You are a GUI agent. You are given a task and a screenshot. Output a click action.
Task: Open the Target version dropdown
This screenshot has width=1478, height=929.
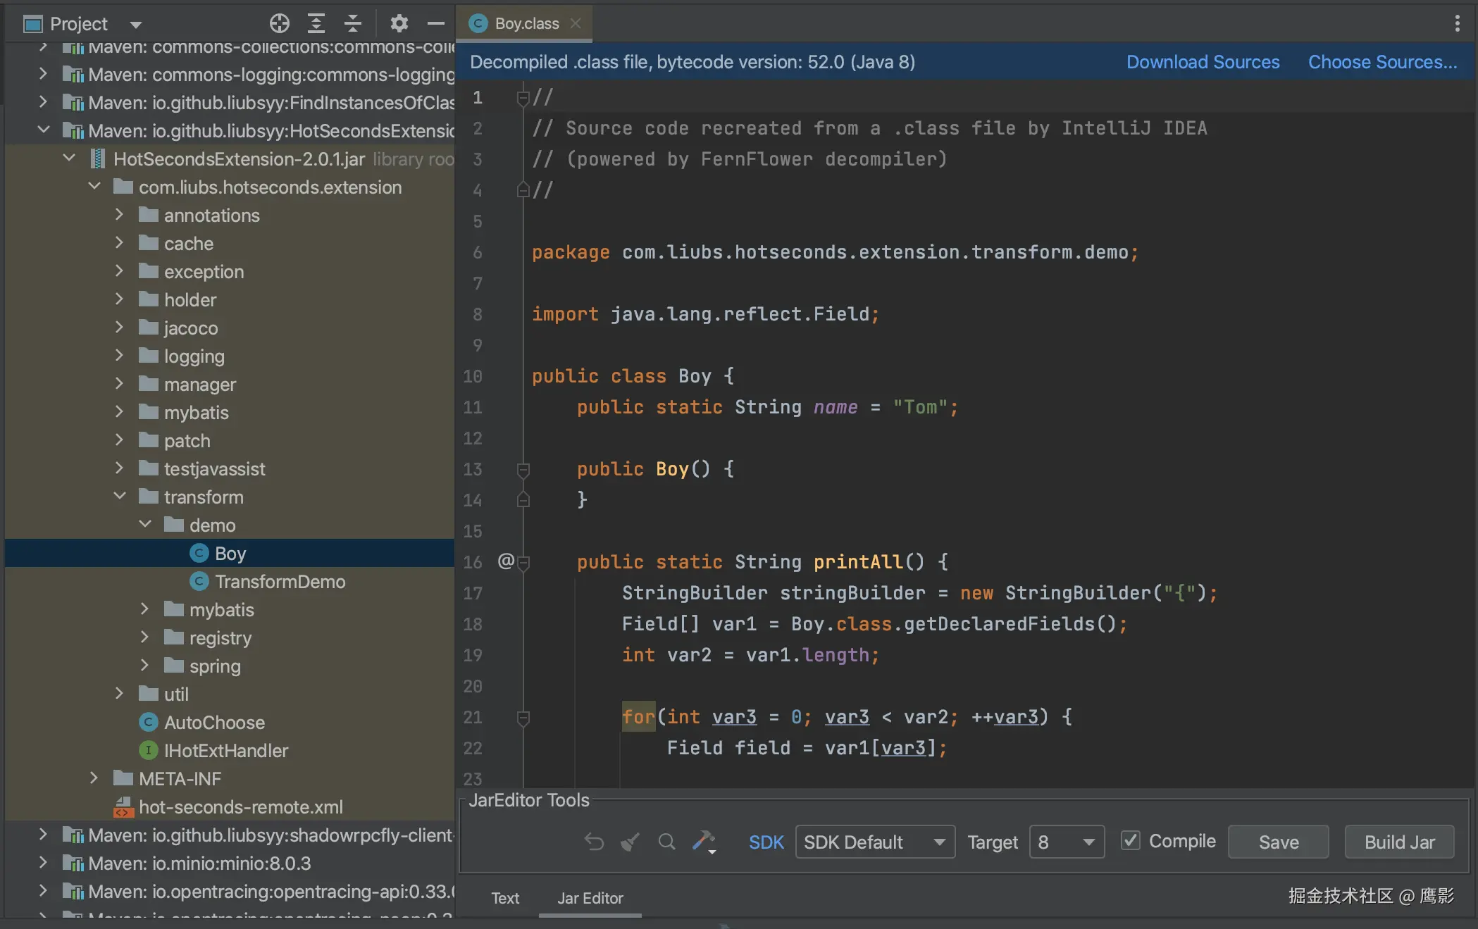[1066, 842]
